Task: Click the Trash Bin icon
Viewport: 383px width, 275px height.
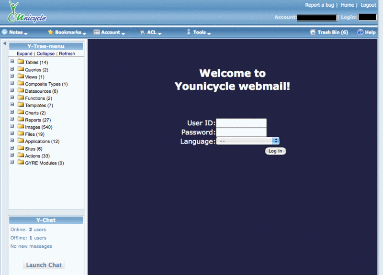Action: coord(313,33)
